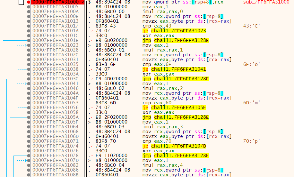Click opcode bytes 'E9 6B020000'
The height and width of the screenshot is (177, 294).
tap(111, 40)
